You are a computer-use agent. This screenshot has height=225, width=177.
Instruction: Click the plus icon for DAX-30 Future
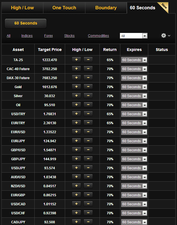76,78
